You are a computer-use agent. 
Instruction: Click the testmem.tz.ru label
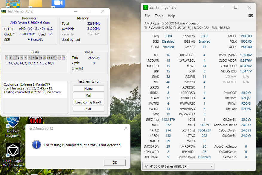tap(89, 81)
